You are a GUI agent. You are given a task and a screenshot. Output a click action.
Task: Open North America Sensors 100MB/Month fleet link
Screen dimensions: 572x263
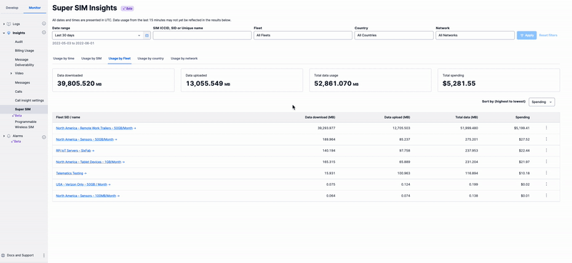[x=87, y=196]
